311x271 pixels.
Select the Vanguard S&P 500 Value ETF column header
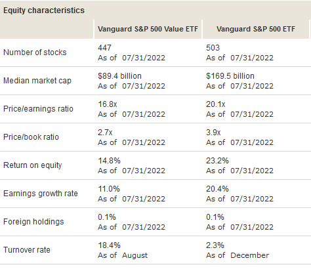pos(148,29)
